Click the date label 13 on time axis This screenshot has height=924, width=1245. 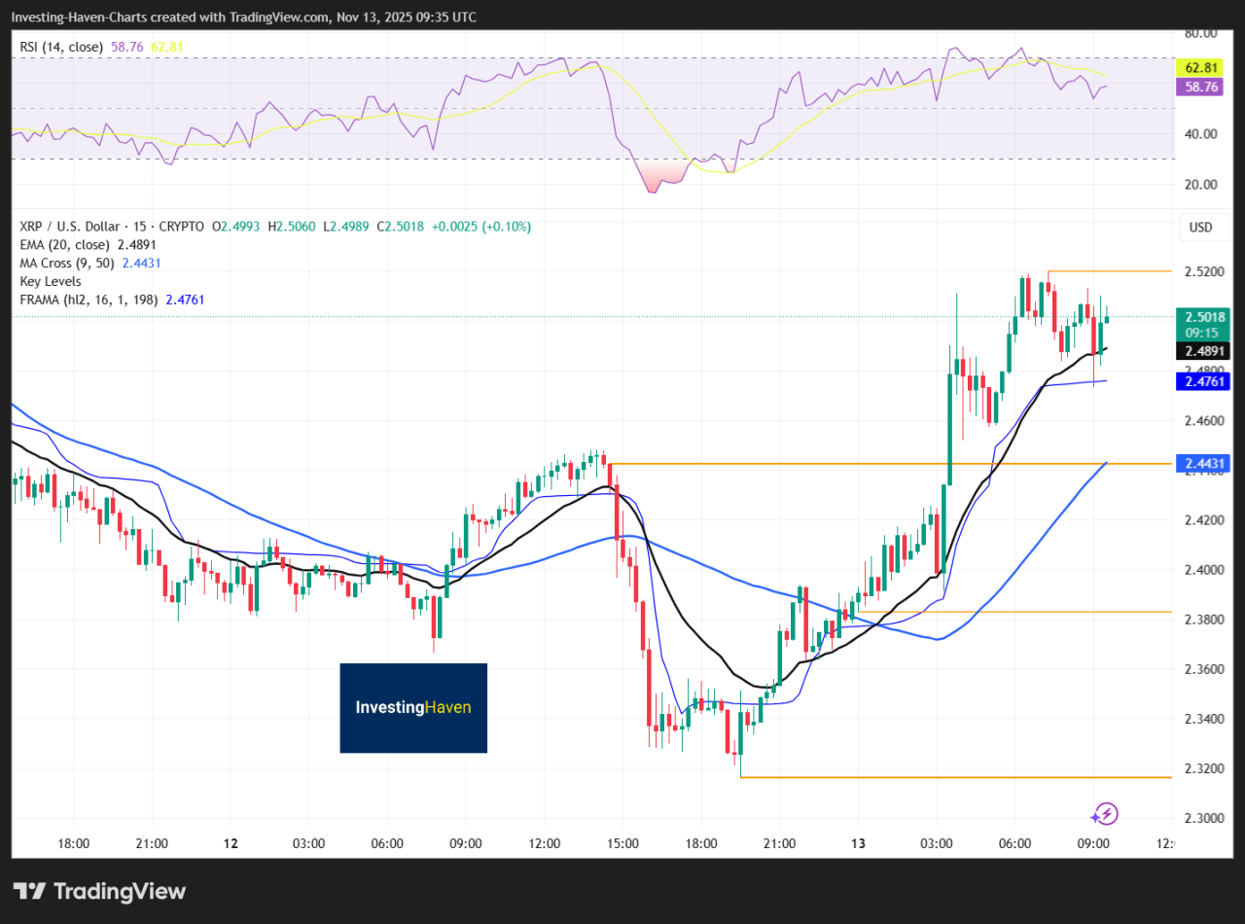pyautogui.click(x=858, y=842)
